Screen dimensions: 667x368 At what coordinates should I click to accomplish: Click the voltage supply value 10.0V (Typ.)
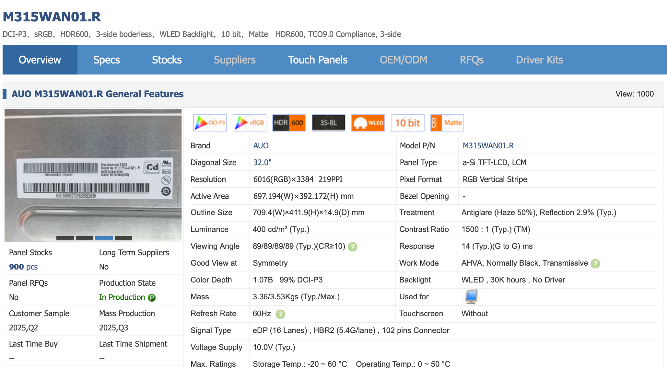pos(274,347)
